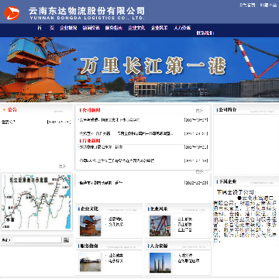The width and height of the screenshot is (279, 279).
Task: Open the 企业概况 menu item
Action: (68, 28)
